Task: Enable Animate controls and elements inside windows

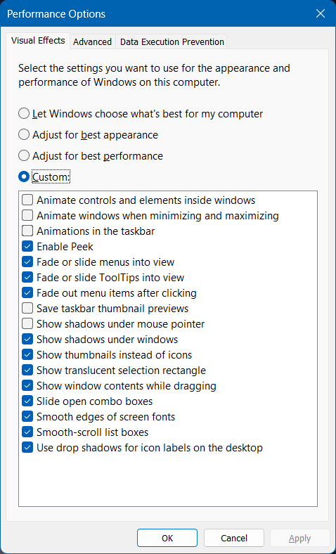Action: click(27, 200)
